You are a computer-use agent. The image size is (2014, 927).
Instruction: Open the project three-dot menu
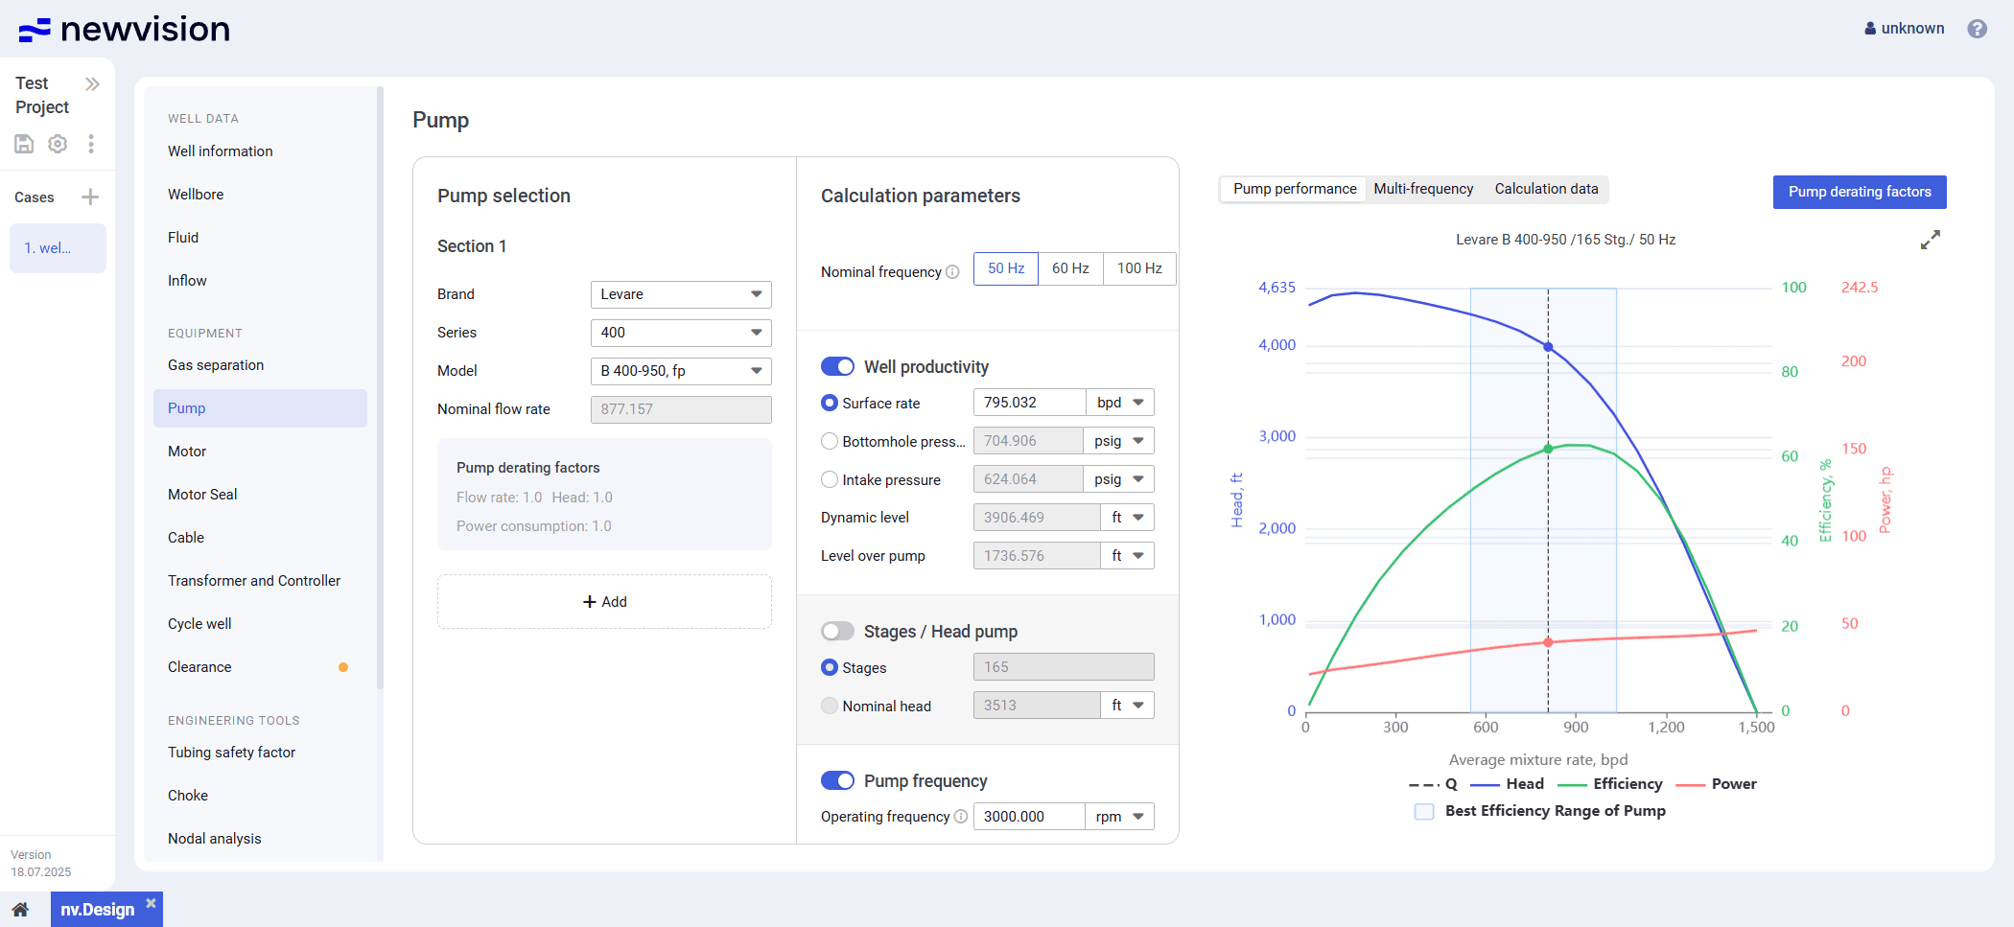[x=91, y=144]
